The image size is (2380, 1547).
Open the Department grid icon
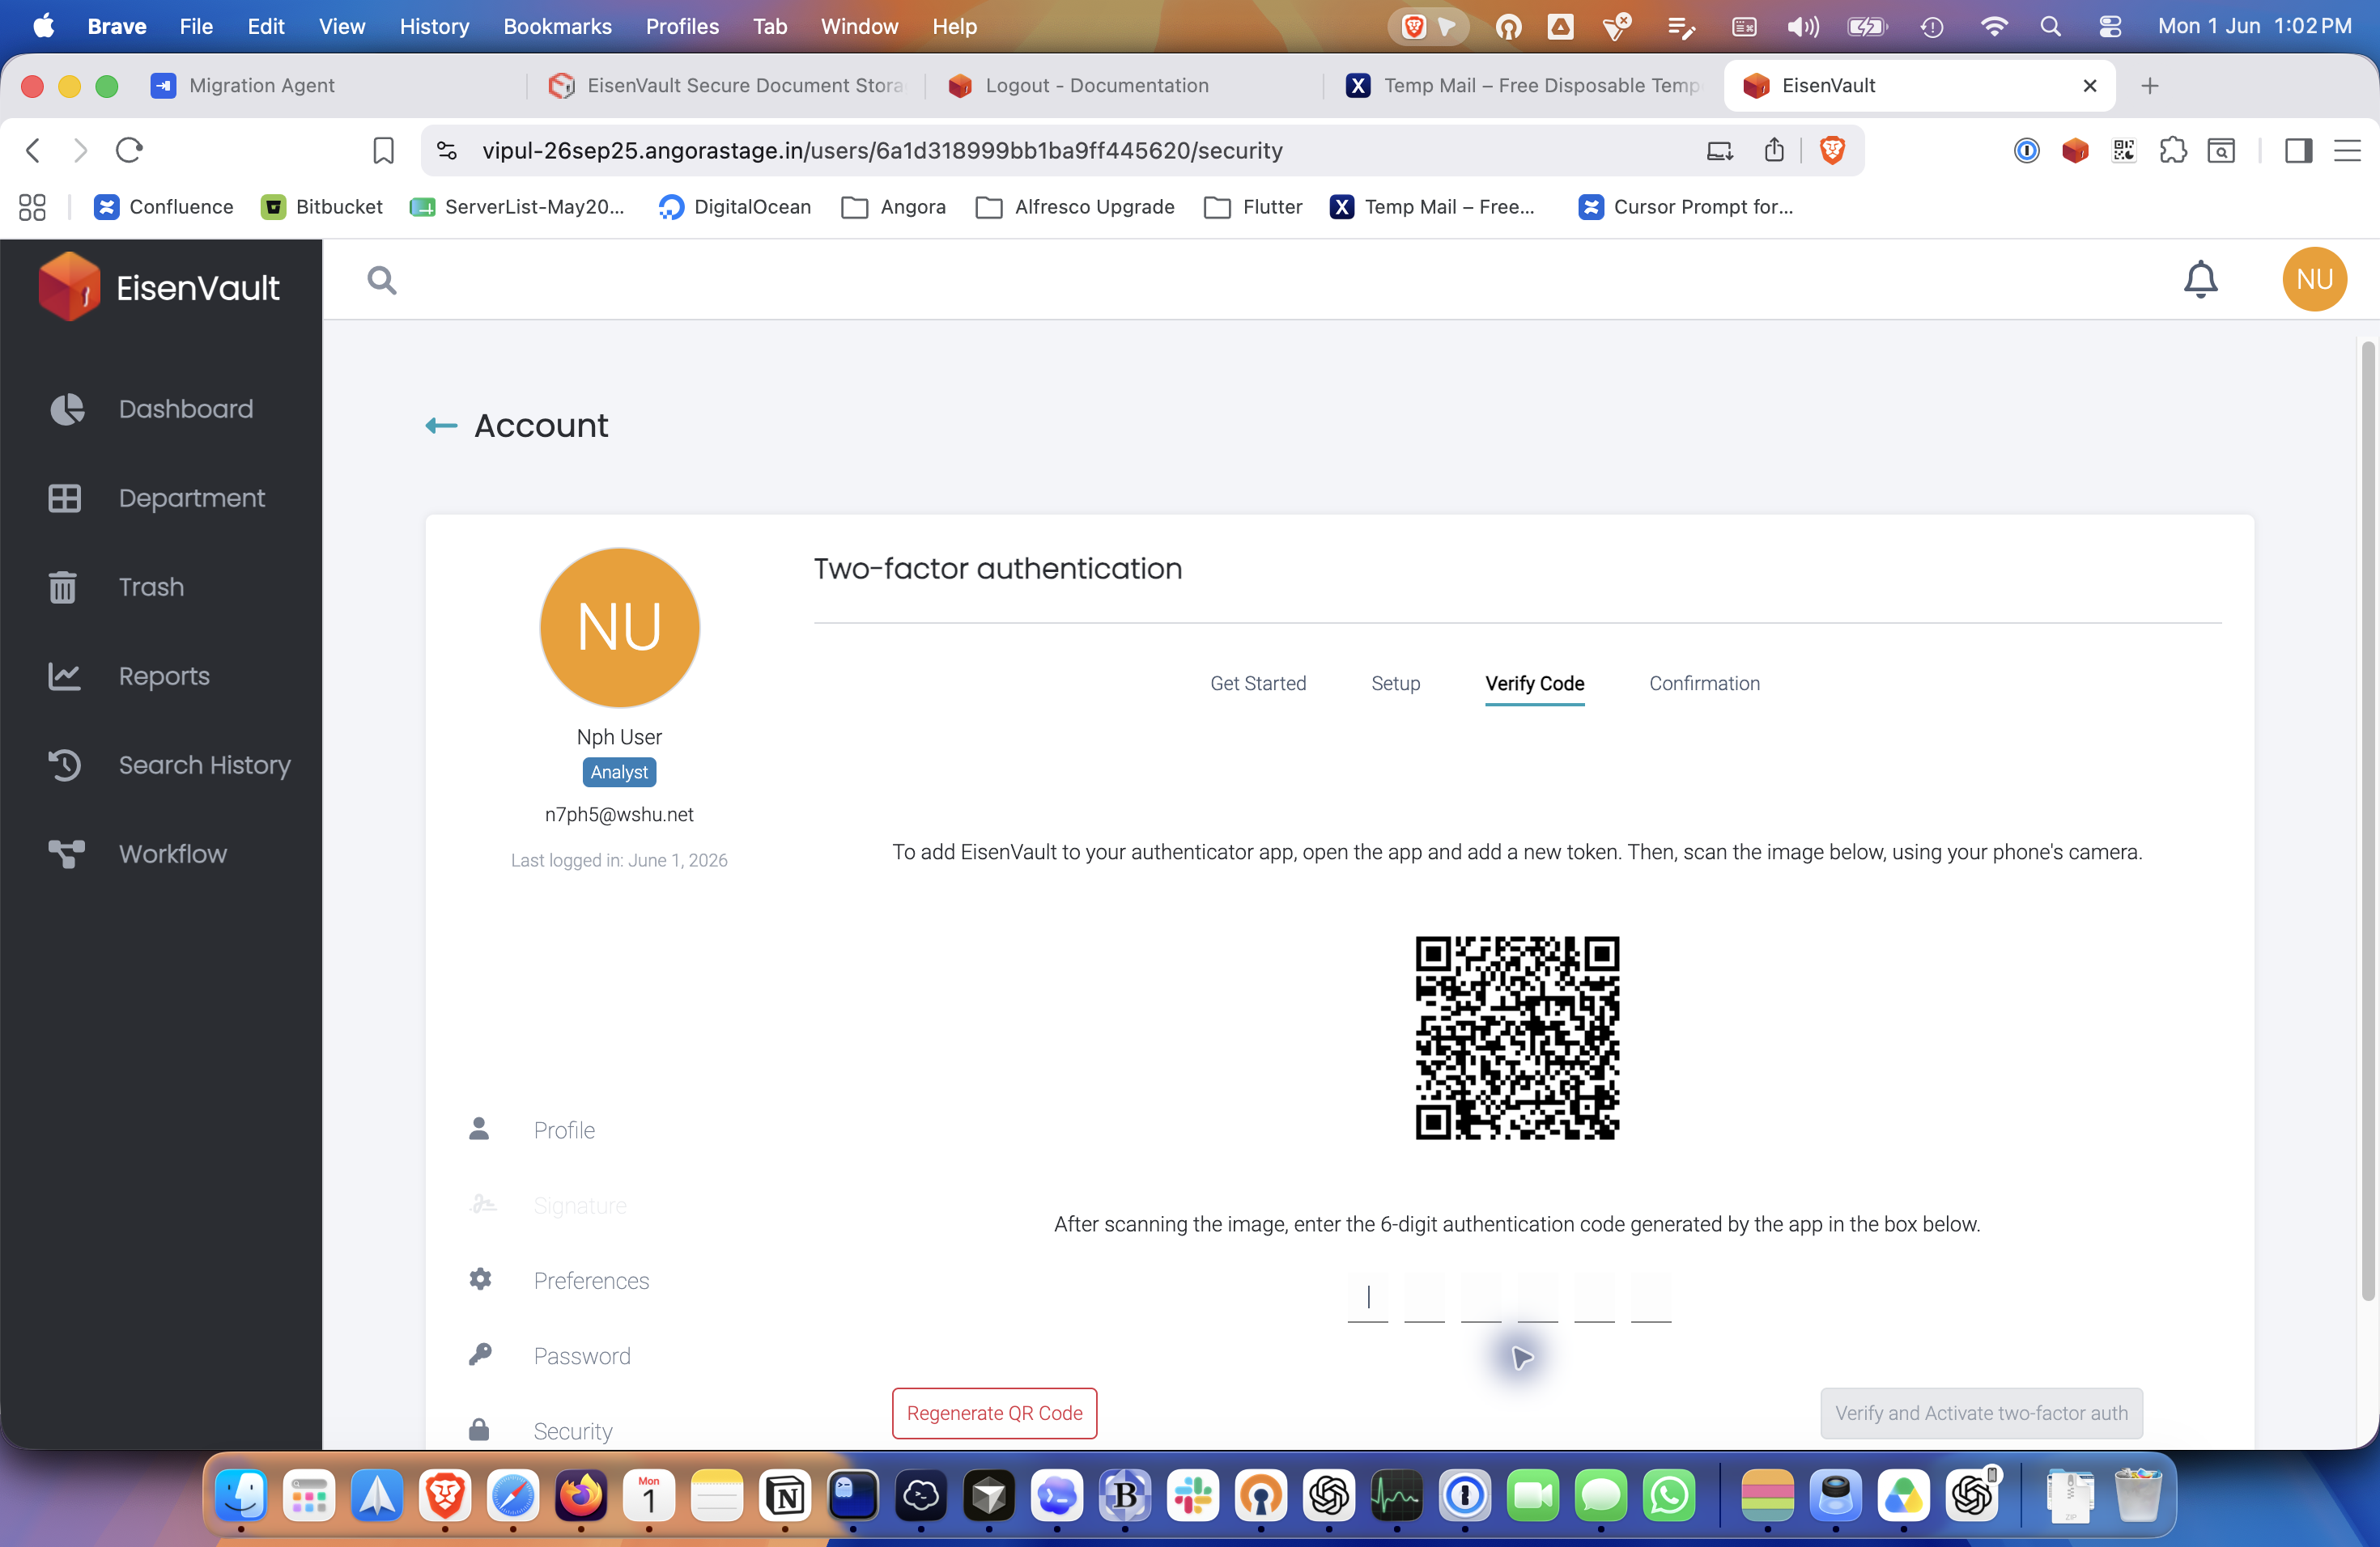(65, 498)
